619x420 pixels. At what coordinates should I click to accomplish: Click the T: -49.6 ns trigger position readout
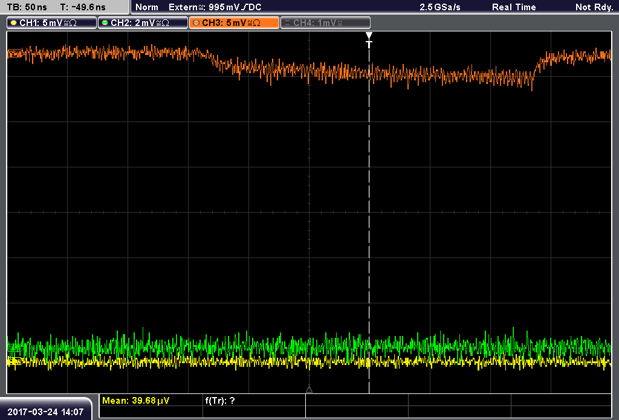[x=83, y=7]
